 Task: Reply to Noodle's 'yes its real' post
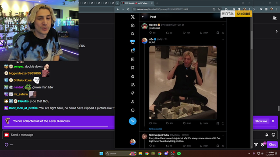[150, 33]
